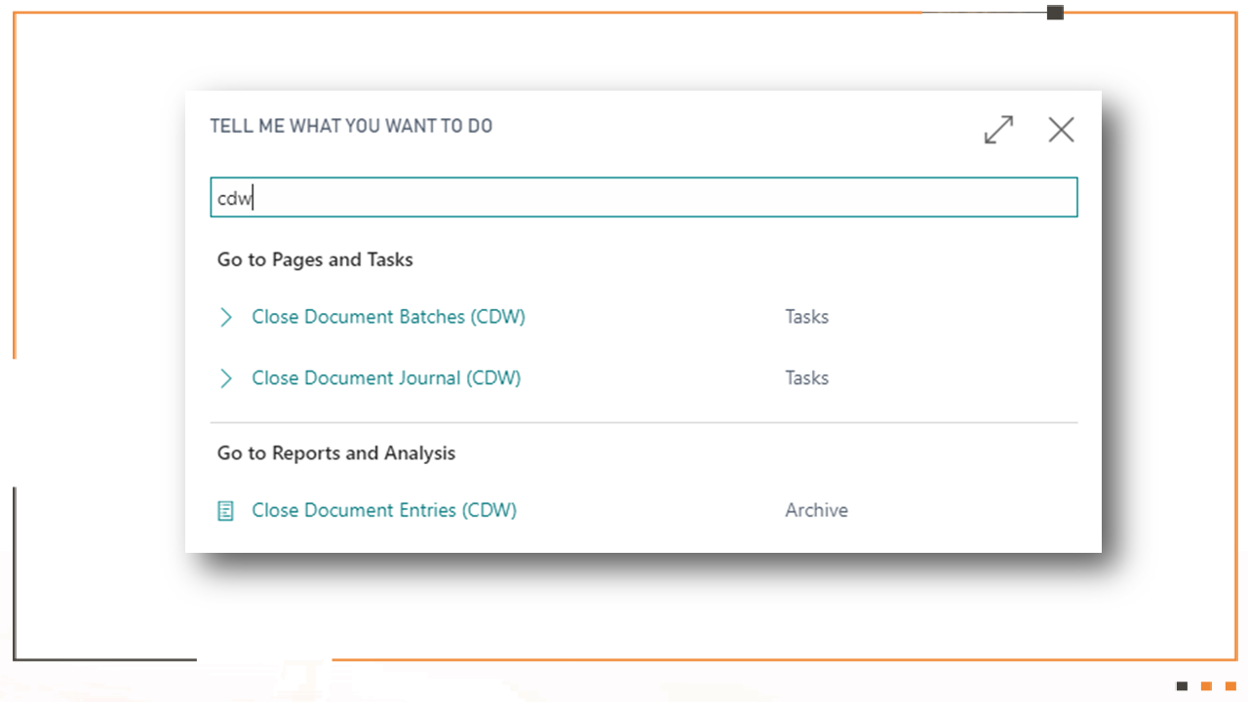Expand the Tell Me dialog to full size
1248x702 pixels.
click(x=998, y=130)
